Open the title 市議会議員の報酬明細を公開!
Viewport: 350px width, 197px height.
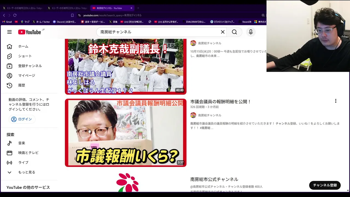pyautogui.click(x=221, y=102)
